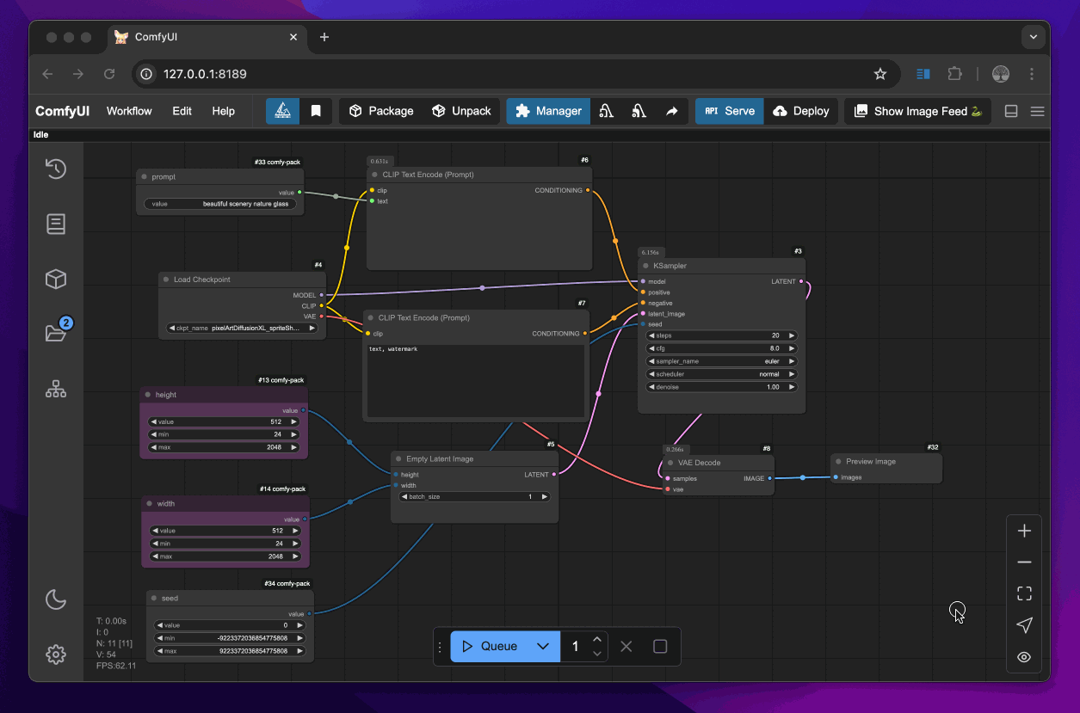Click KSampler cfg decrease arrow

coord(651,348)
